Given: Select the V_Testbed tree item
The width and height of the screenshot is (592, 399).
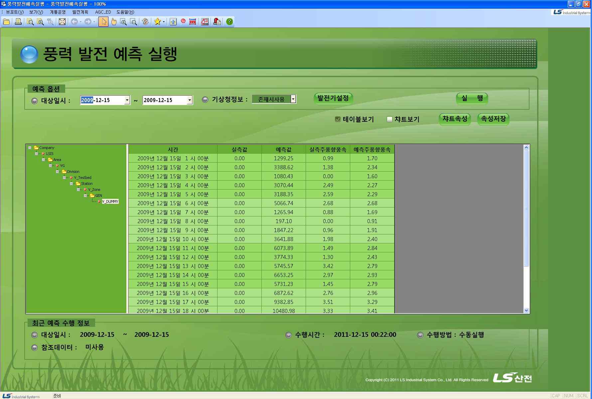Looking at the screenshot, I should (83, 178).
